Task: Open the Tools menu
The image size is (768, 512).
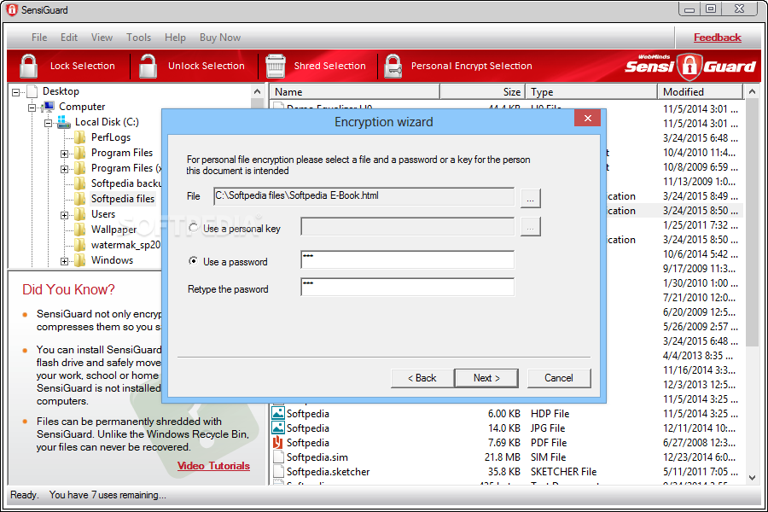Action: pyautogui.click(x=138, y=38)
